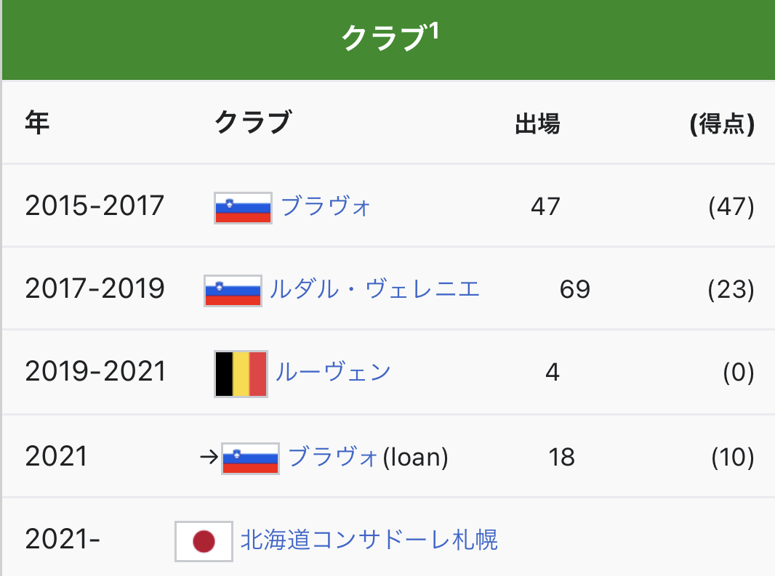The width and height of the screenshot is (775, 576).
Task: Click the loan arrow in the 2021 row
Action: pos(209,458)
